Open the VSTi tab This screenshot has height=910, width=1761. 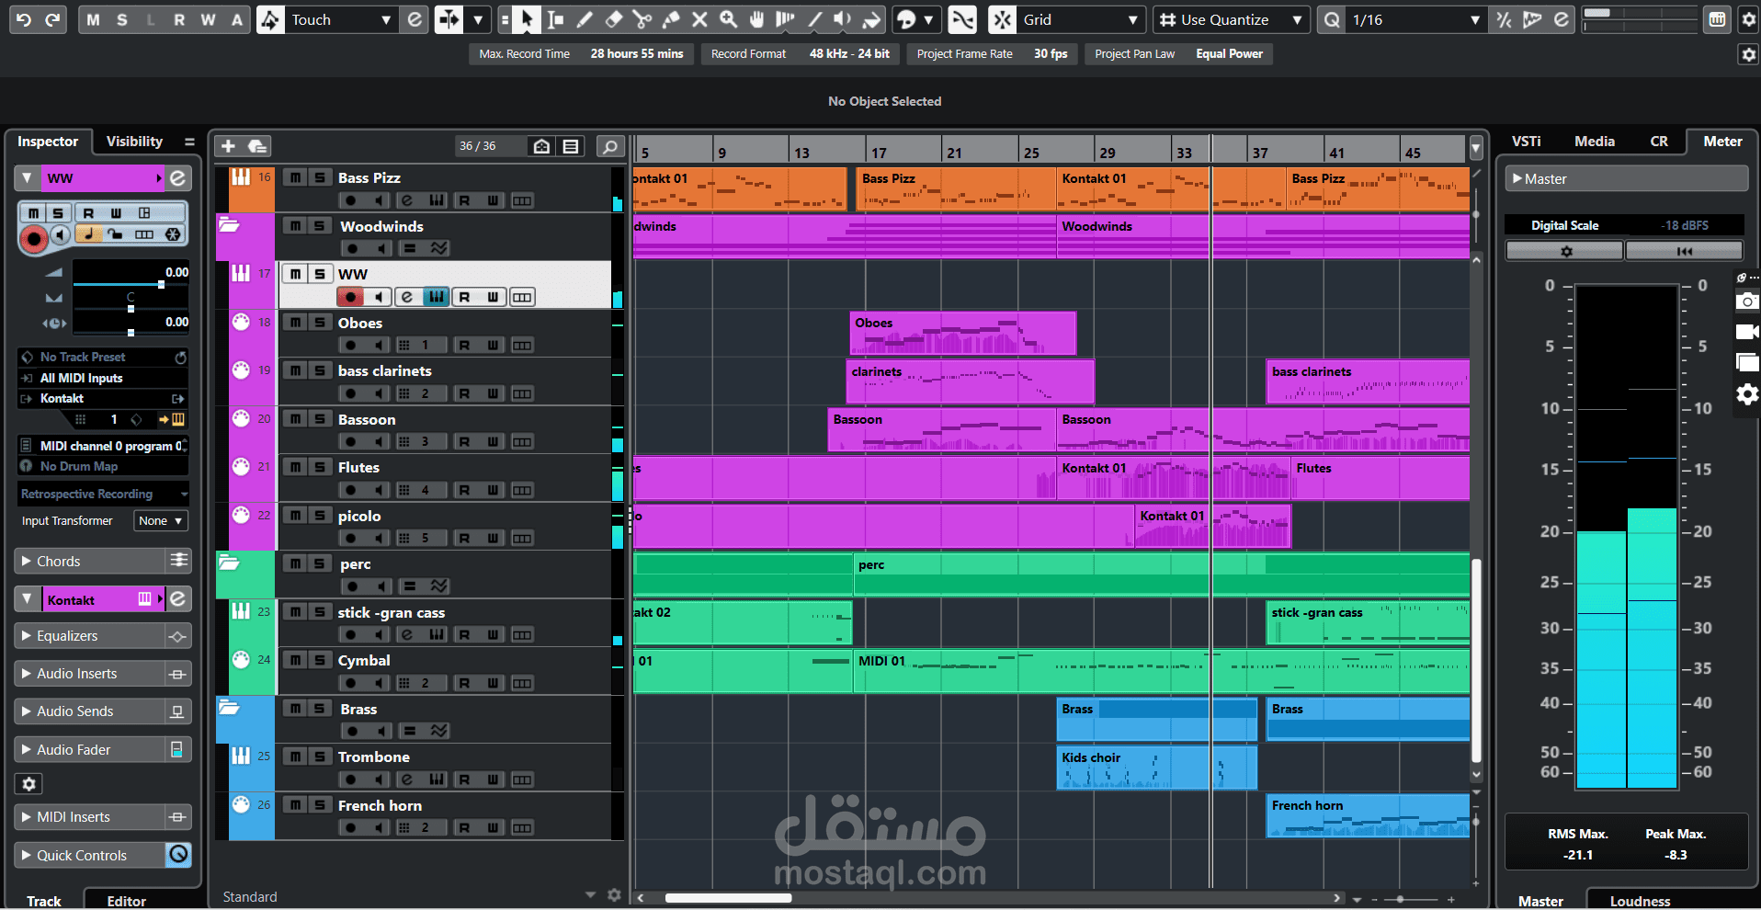point(1527,142)
